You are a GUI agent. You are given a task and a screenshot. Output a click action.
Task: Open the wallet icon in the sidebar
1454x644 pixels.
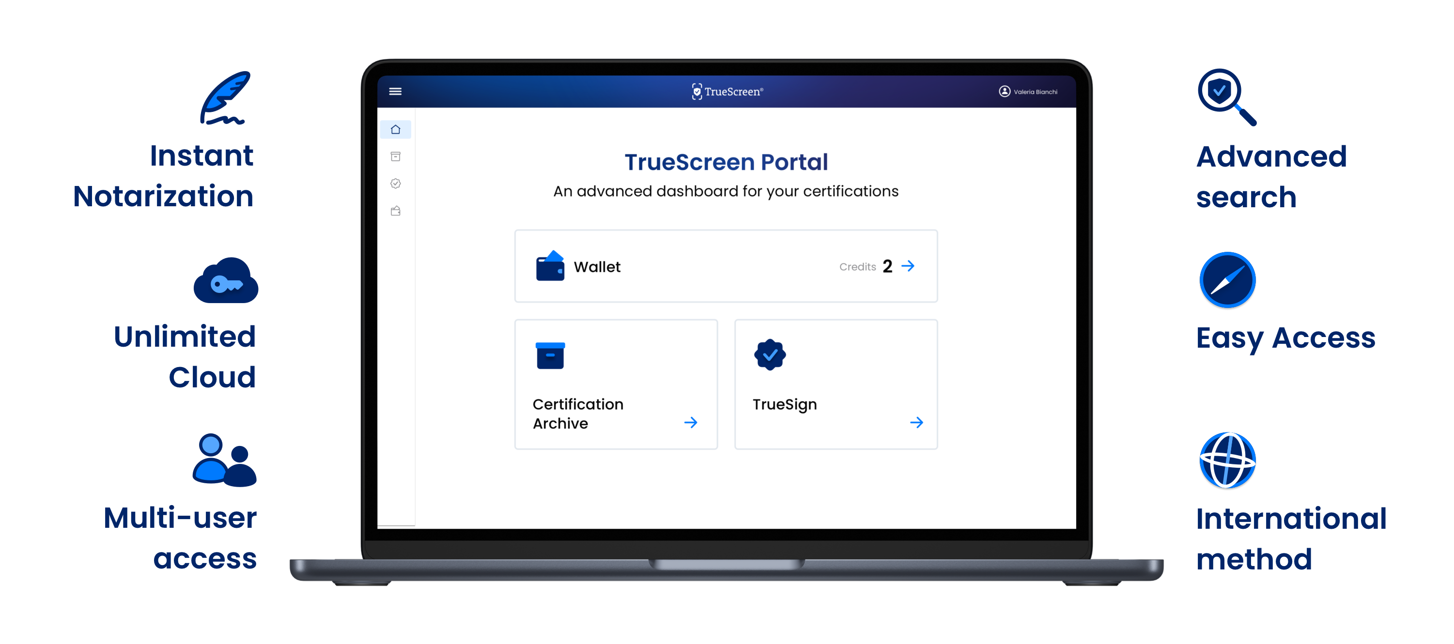tap(395, 211)
